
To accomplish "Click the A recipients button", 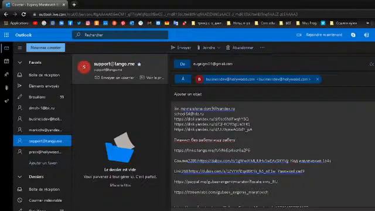I will [183, 79].
